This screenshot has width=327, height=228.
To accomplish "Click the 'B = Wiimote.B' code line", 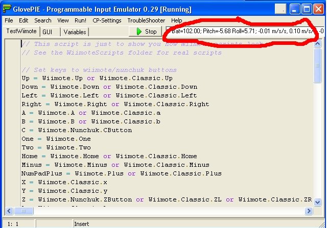I will click(91, 121).
